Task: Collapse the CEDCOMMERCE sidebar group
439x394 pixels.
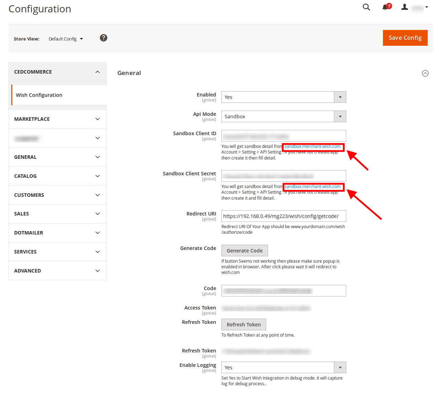Action: [58, 72]
